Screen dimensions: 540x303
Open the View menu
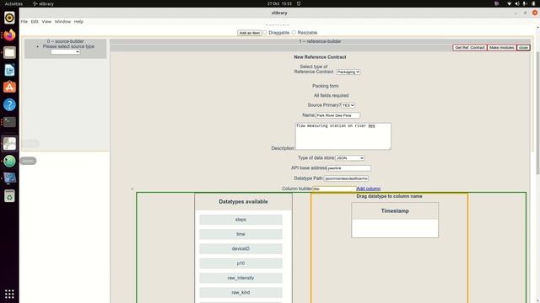point(46,22)
